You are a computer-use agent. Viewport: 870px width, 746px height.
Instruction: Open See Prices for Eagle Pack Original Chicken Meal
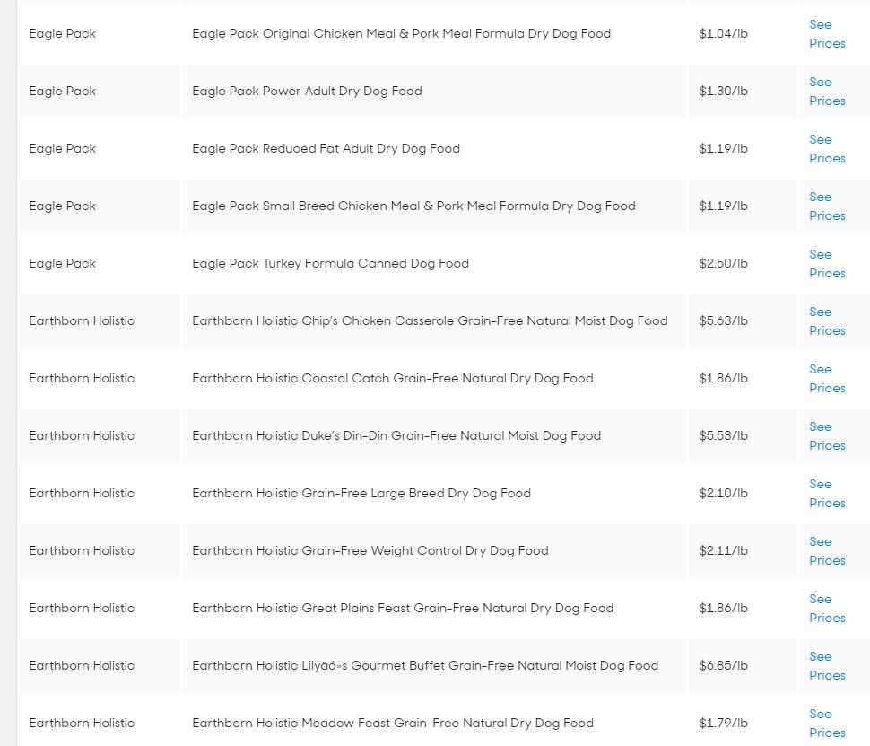tap(826, 34)
